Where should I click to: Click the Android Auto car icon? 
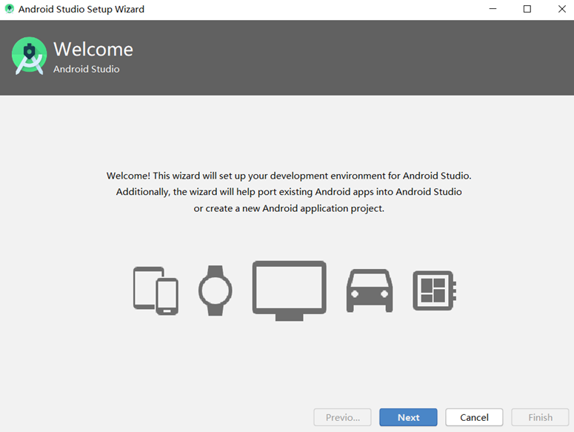tap(370, 291)
